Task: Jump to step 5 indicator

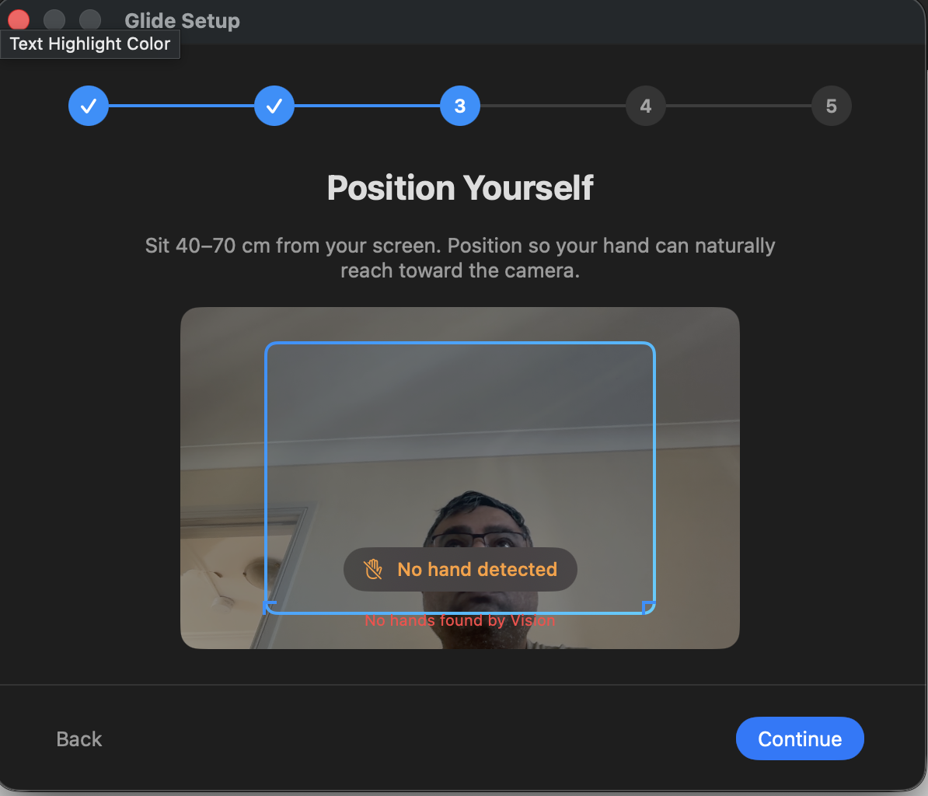Action: [x=832, y=106]
